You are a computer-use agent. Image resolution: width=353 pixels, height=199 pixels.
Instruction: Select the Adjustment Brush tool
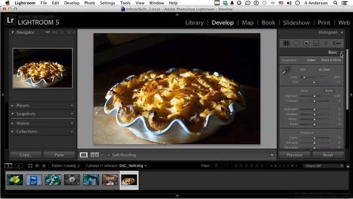pos(337,43)
